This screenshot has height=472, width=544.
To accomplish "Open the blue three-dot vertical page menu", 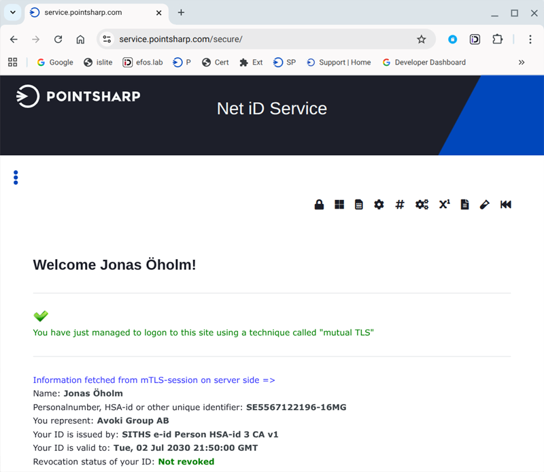I will (16, 178).
